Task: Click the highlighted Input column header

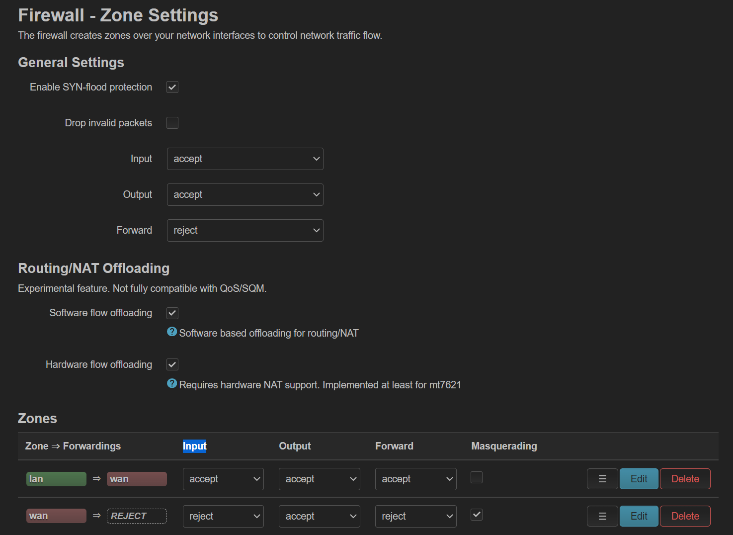Action: click(194, 446)
